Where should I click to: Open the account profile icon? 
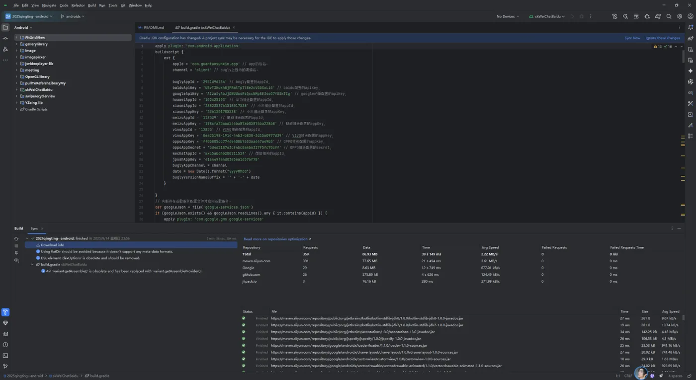pyautogui.click(x=691, y=16)
